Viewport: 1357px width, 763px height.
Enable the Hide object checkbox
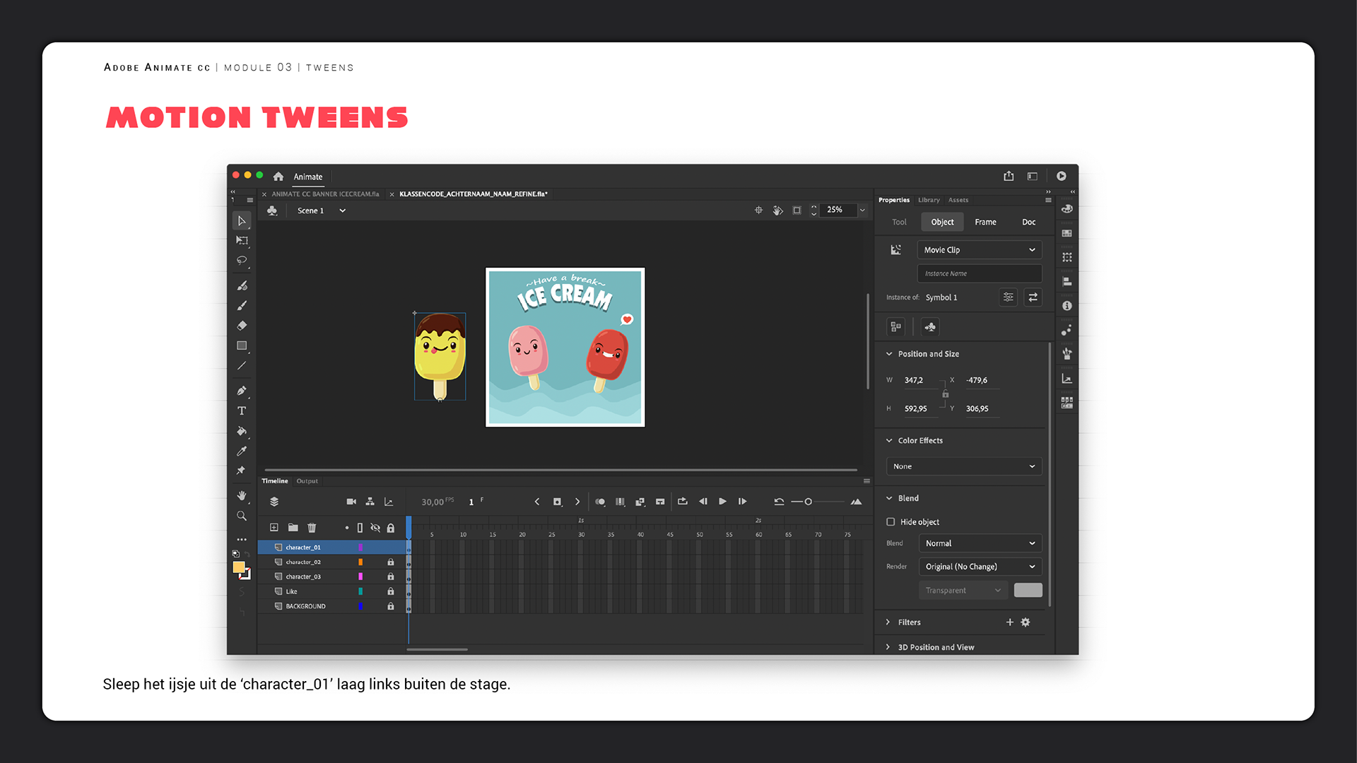click(x=891, y=522)
